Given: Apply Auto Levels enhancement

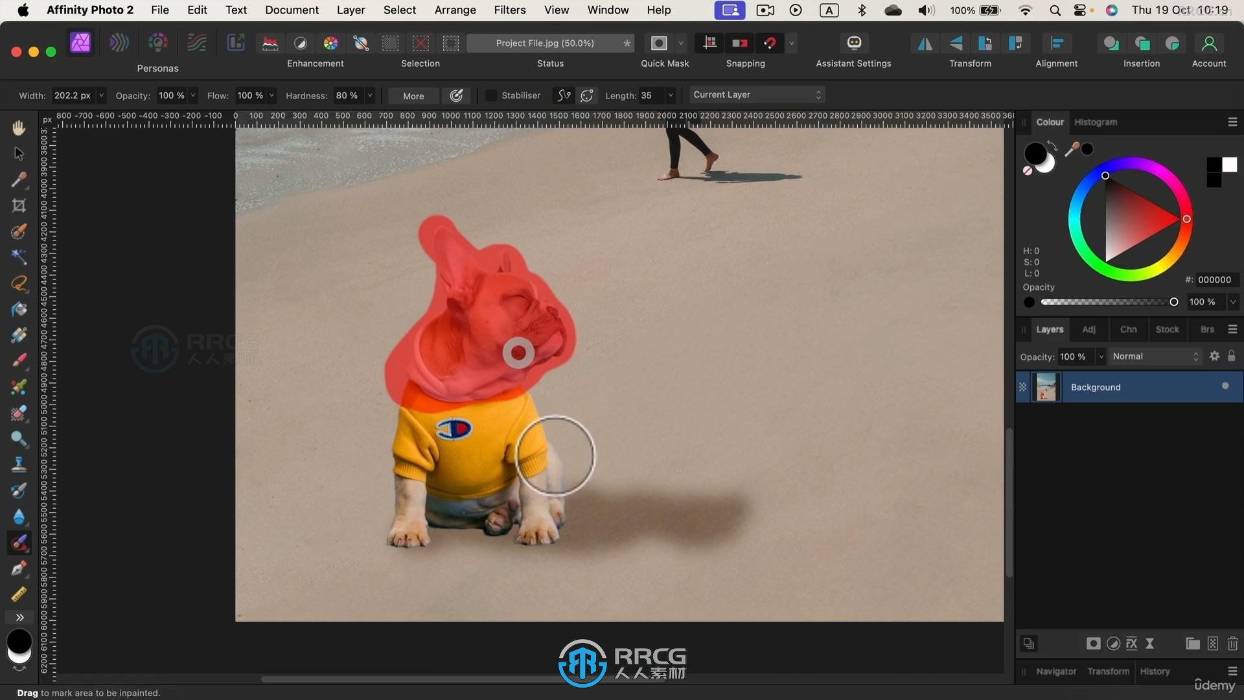Looking at the screenshot, I should 270,43.
